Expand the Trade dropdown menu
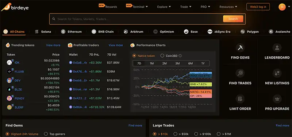Viewport: 292px width, 137px height. 186,7
